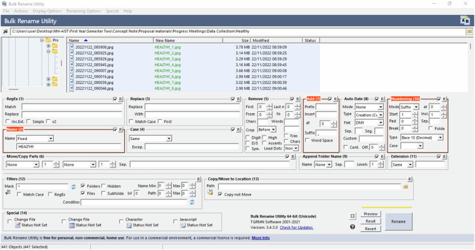Open Javascript Renaming status icon
The height and width of the screenshot is (250, 475).
click(x=182, y=225)
